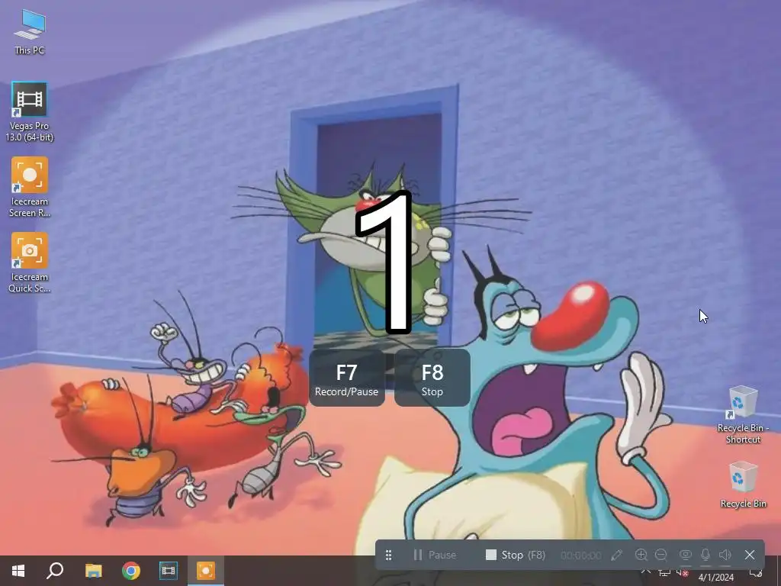Screen dimensions: 781x586
Task: Select the Vegas Pro 13.0 desktop shortcut
Action: (x=30, y=112)
